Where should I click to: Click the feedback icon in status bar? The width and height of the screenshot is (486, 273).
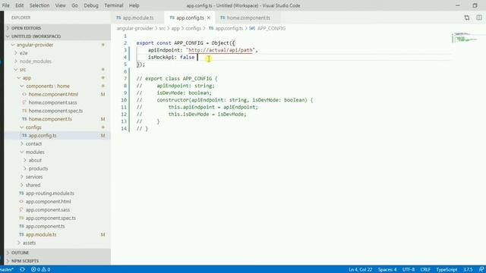click(481, 270)
